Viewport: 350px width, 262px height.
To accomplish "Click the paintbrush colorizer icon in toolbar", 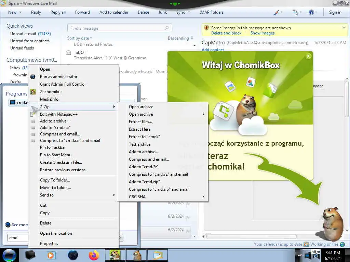I will (x=276, y=12).
